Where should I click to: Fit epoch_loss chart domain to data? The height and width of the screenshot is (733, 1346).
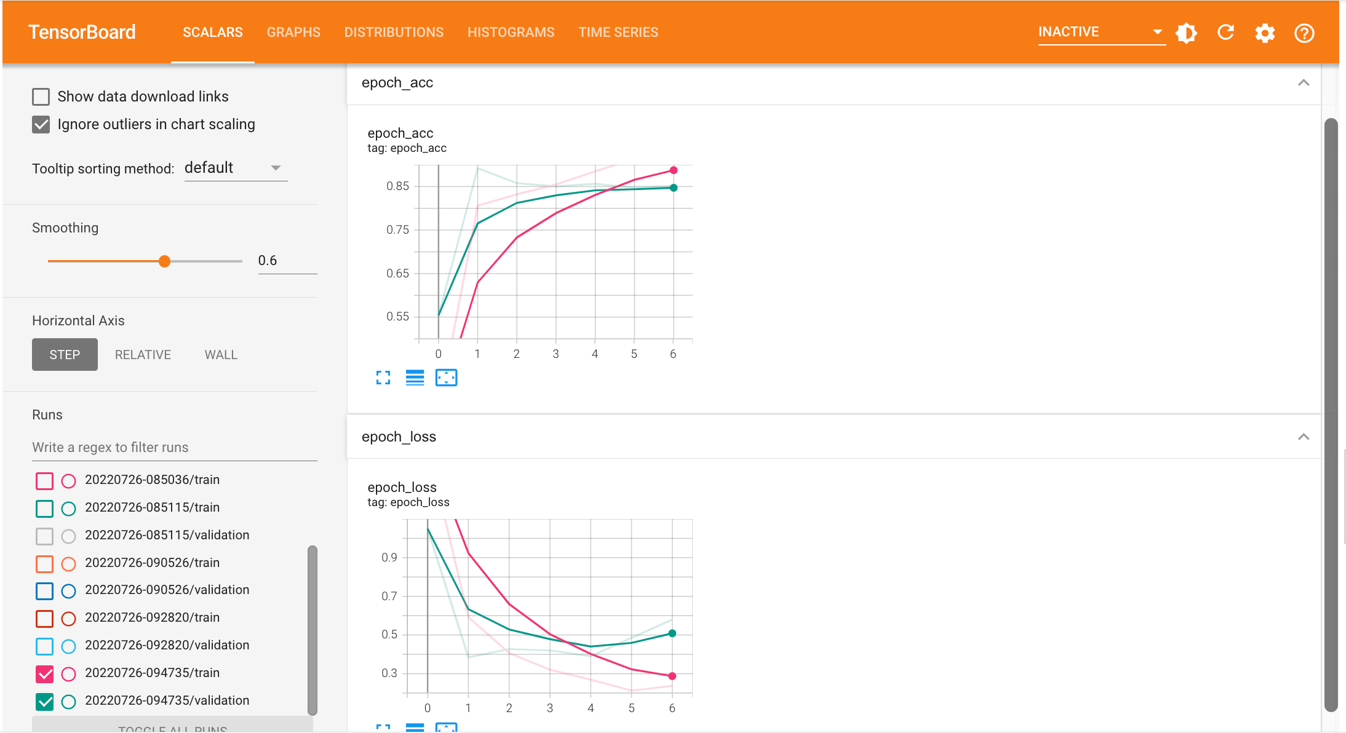pyautogui.click(x=447, y=729)
